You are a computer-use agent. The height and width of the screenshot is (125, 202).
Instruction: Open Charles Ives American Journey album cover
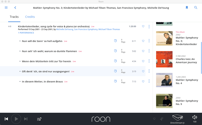(x=164, y=59)
